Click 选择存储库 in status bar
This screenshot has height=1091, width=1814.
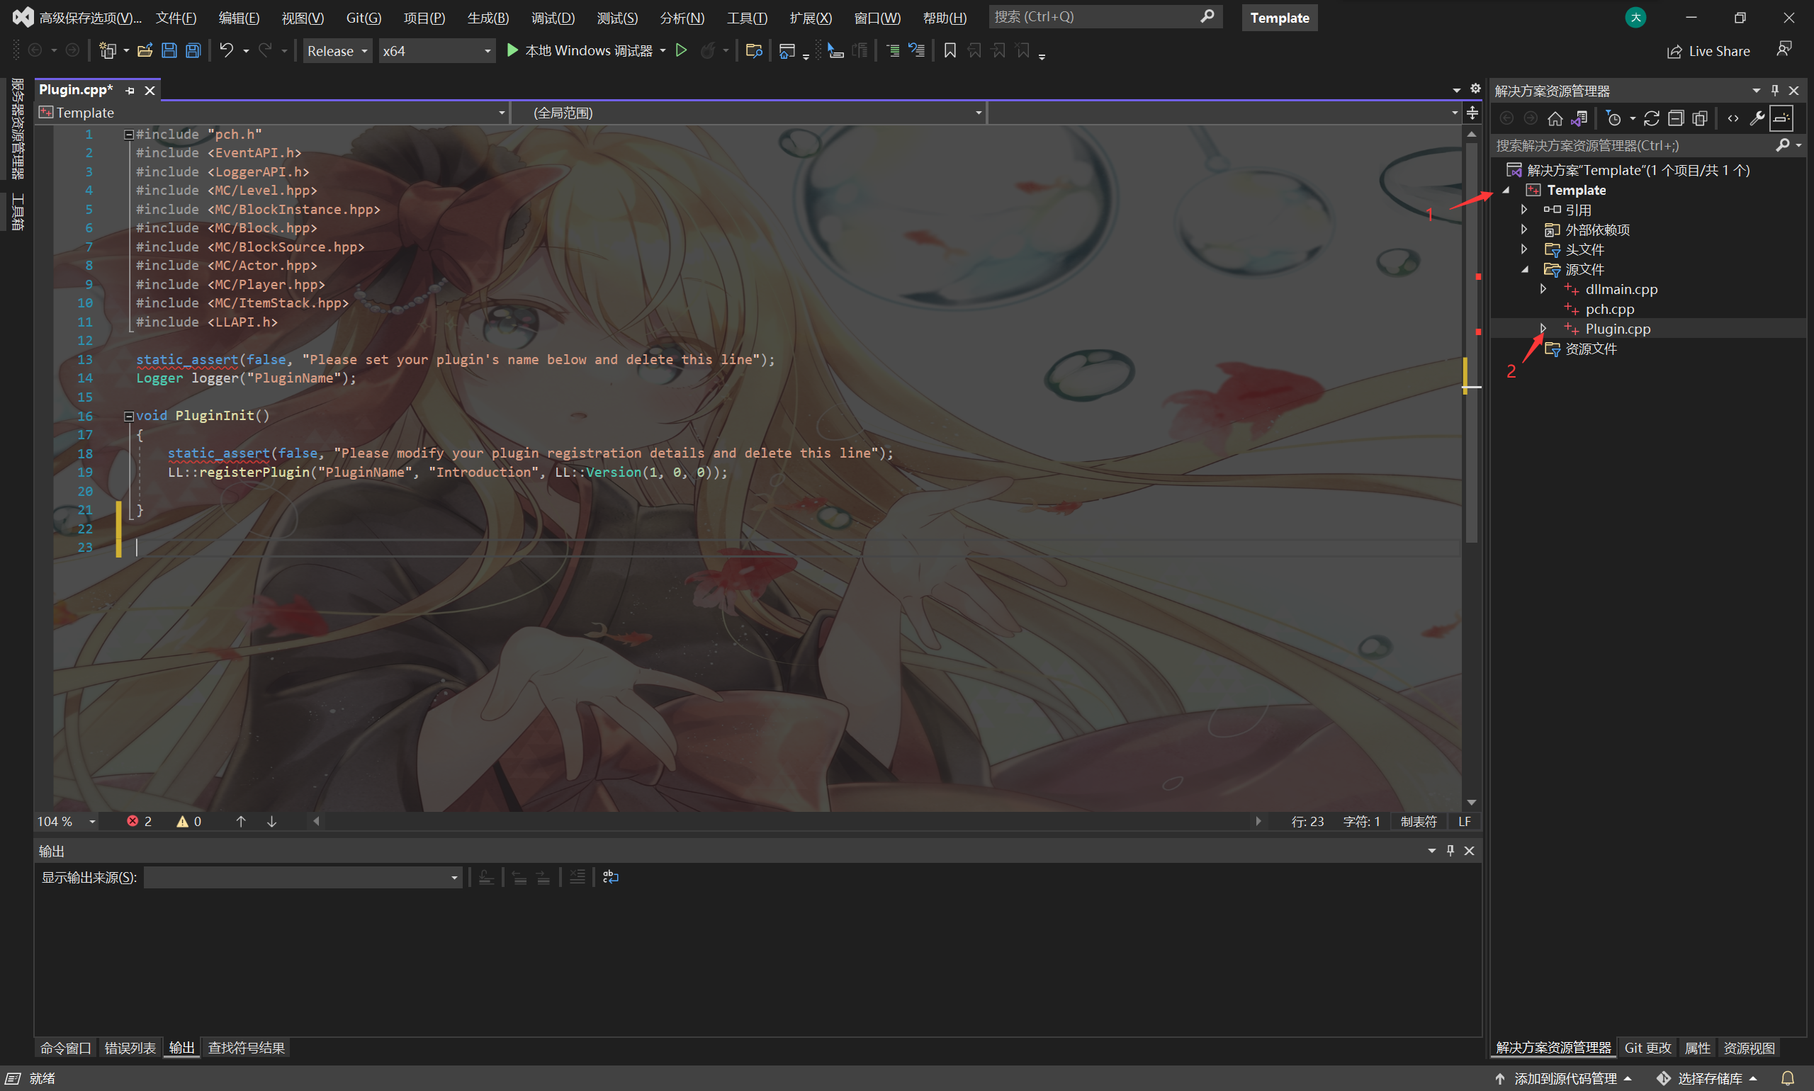tap(1708, 1078)
